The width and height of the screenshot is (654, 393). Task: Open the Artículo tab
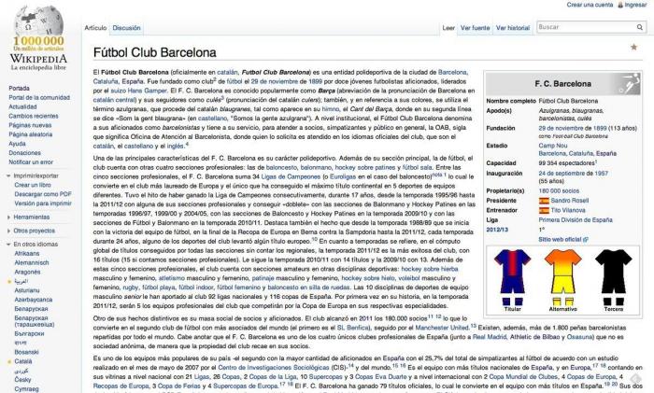[95, 28]
